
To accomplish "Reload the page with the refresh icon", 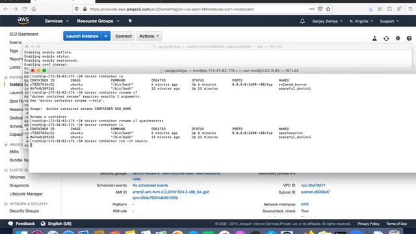I will coord(25,9).
